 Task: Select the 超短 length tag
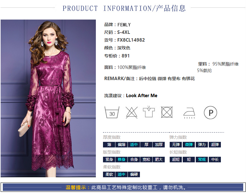(x=176, y=160)
